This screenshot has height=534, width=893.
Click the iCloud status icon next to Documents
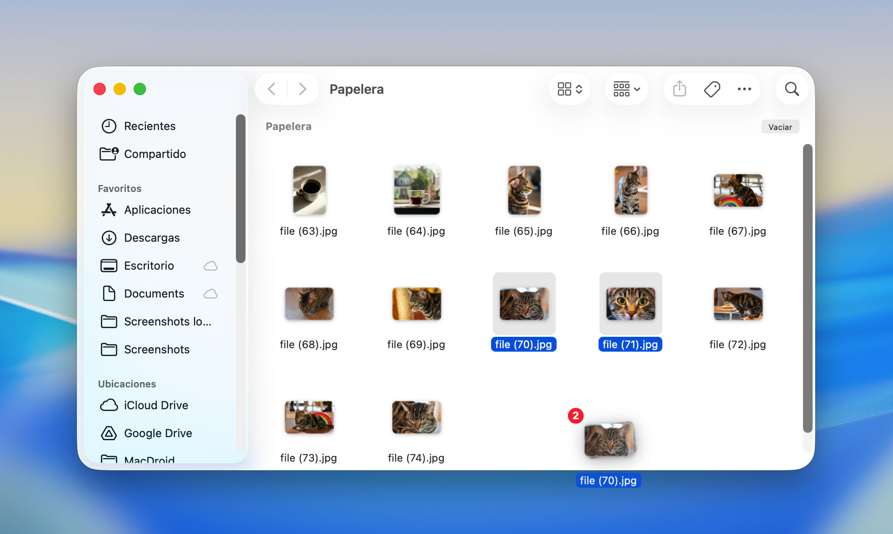pos(210,294)
